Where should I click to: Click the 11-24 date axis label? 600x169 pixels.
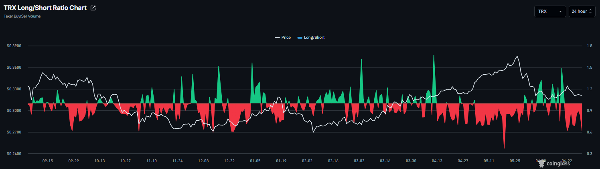pyautogui.click(x=177, y=161)
